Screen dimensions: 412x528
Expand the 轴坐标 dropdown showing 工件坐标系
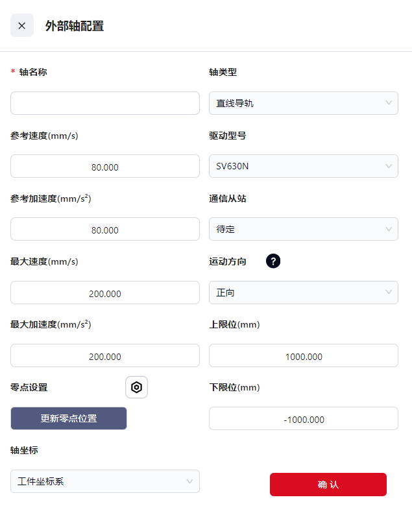point(104,481)
